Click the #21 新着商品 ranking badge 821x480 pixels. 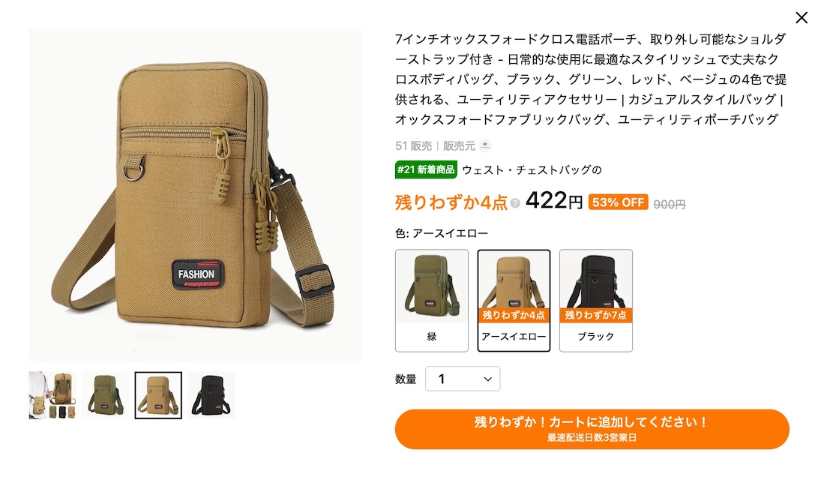[426, 169]
